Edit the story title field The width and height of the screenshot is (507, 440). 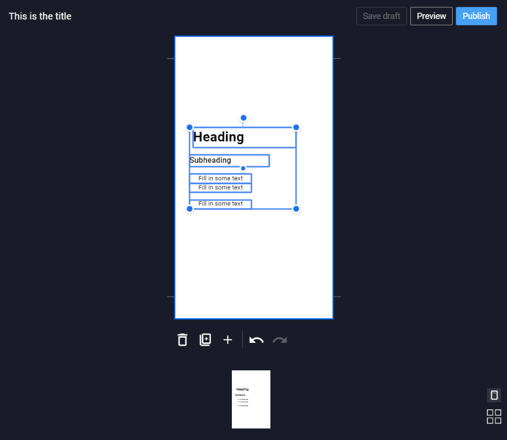click(x=40, y=16)
